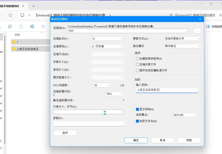Click the Rename icon in Explorer toolbar
The image size is (222, 154).
coord(32,26)
